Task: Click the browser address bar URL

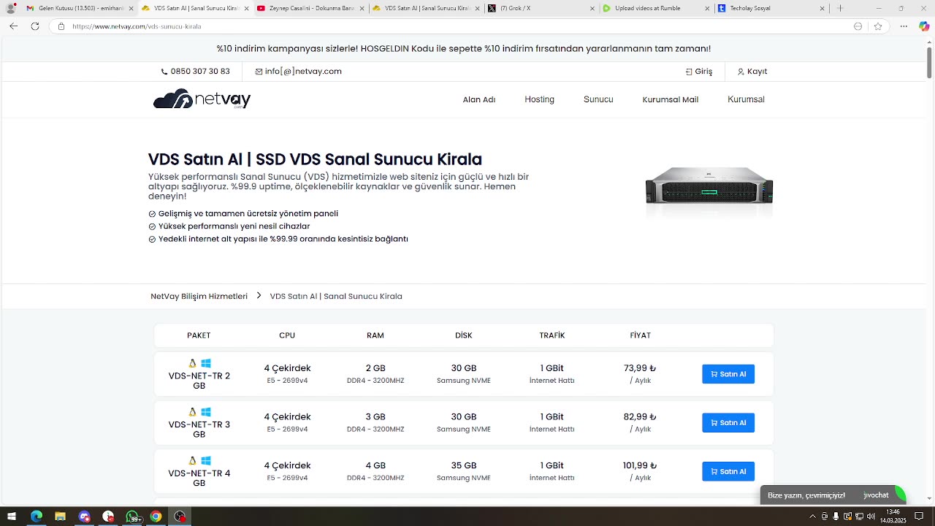Action: (x=137, y=26)
